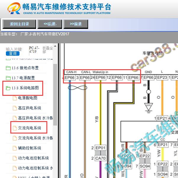
Task: Click the 车载充电机 component title
Action: (x=152, y=53)
